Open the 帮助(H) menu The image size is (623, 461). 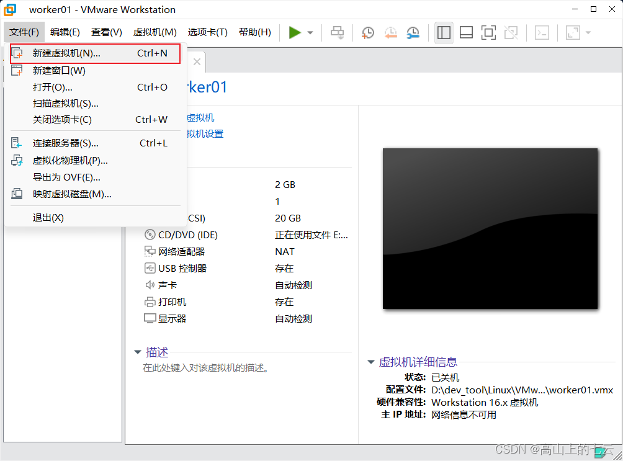pyautogui.click(x=255, y=32)
